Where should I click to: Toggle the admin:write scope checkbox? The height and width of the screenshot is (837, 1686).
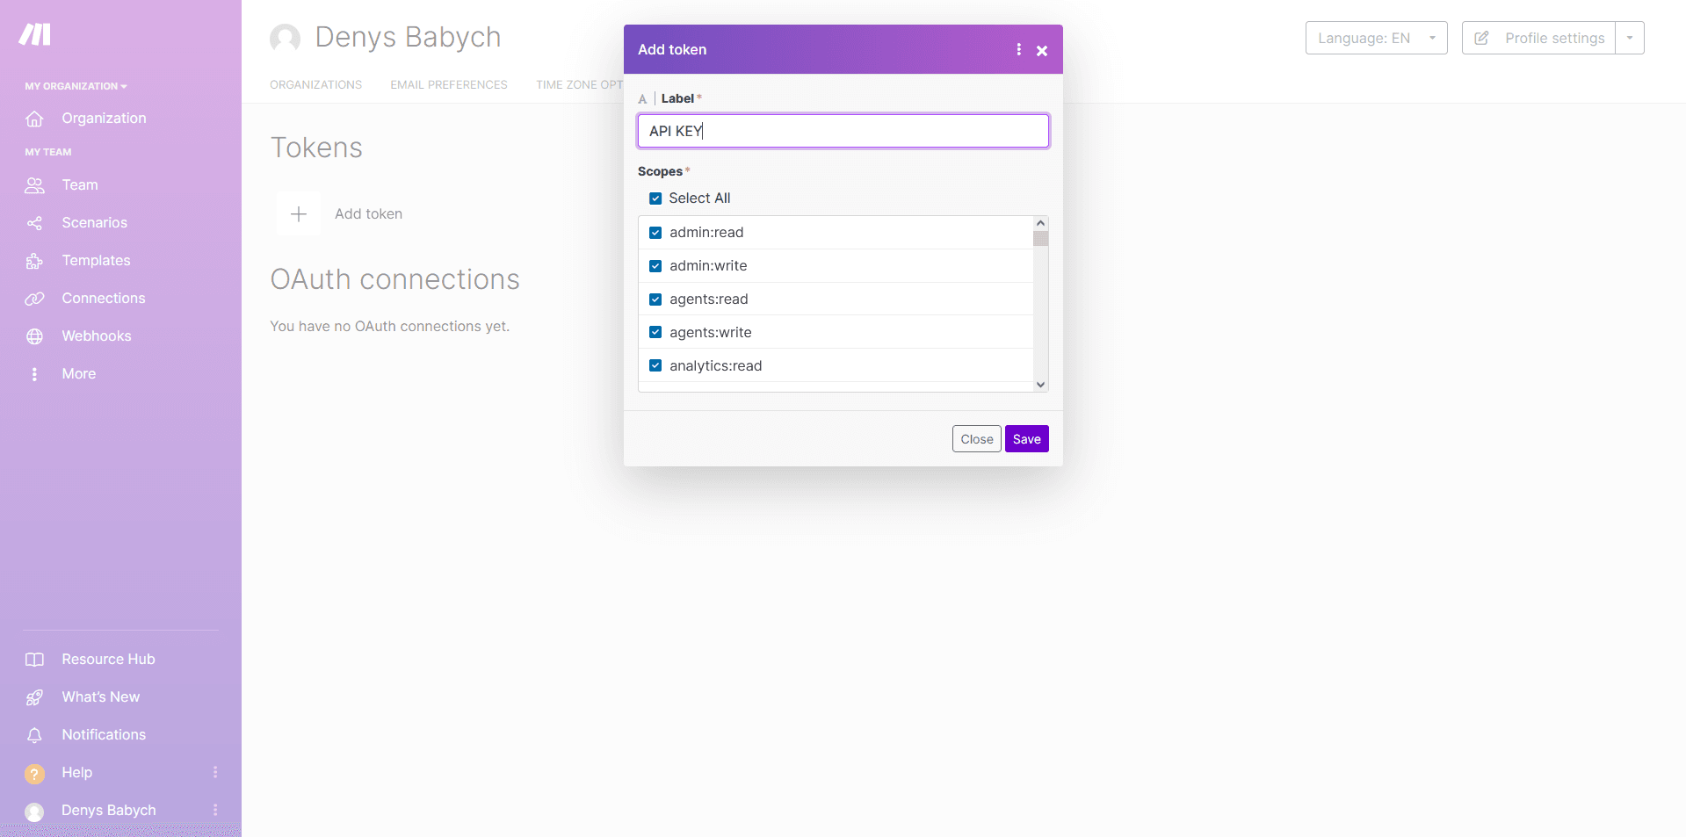tap(655, 266)
